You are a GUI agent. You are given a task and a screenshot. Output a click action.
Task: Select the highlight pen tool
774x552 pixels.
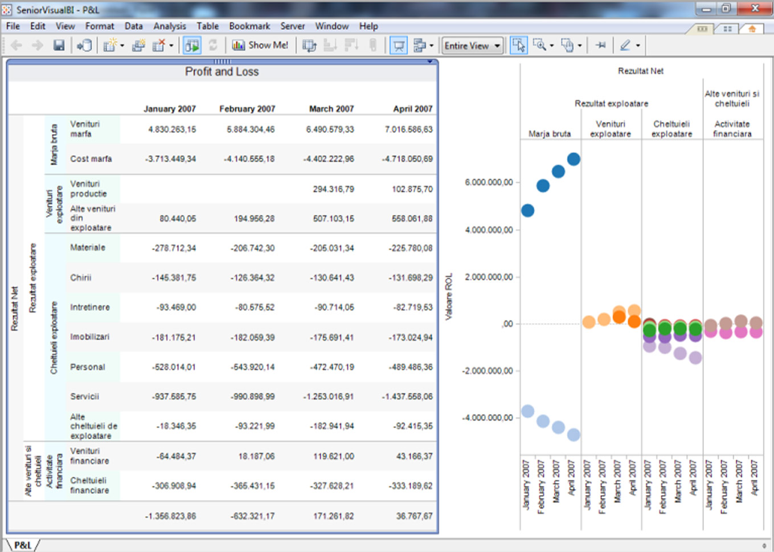pos(625,45)
